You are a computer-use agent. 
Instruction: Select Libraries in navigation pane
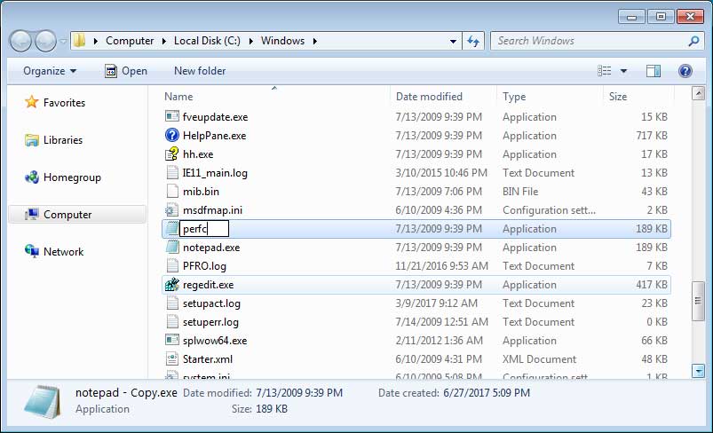[62, 140]
